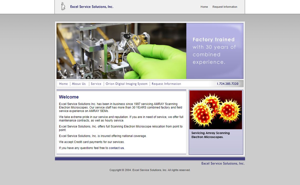This screenshot has height=185, width=300.
Task: Click the red and yellow microbe image
Action: (216, 110)
